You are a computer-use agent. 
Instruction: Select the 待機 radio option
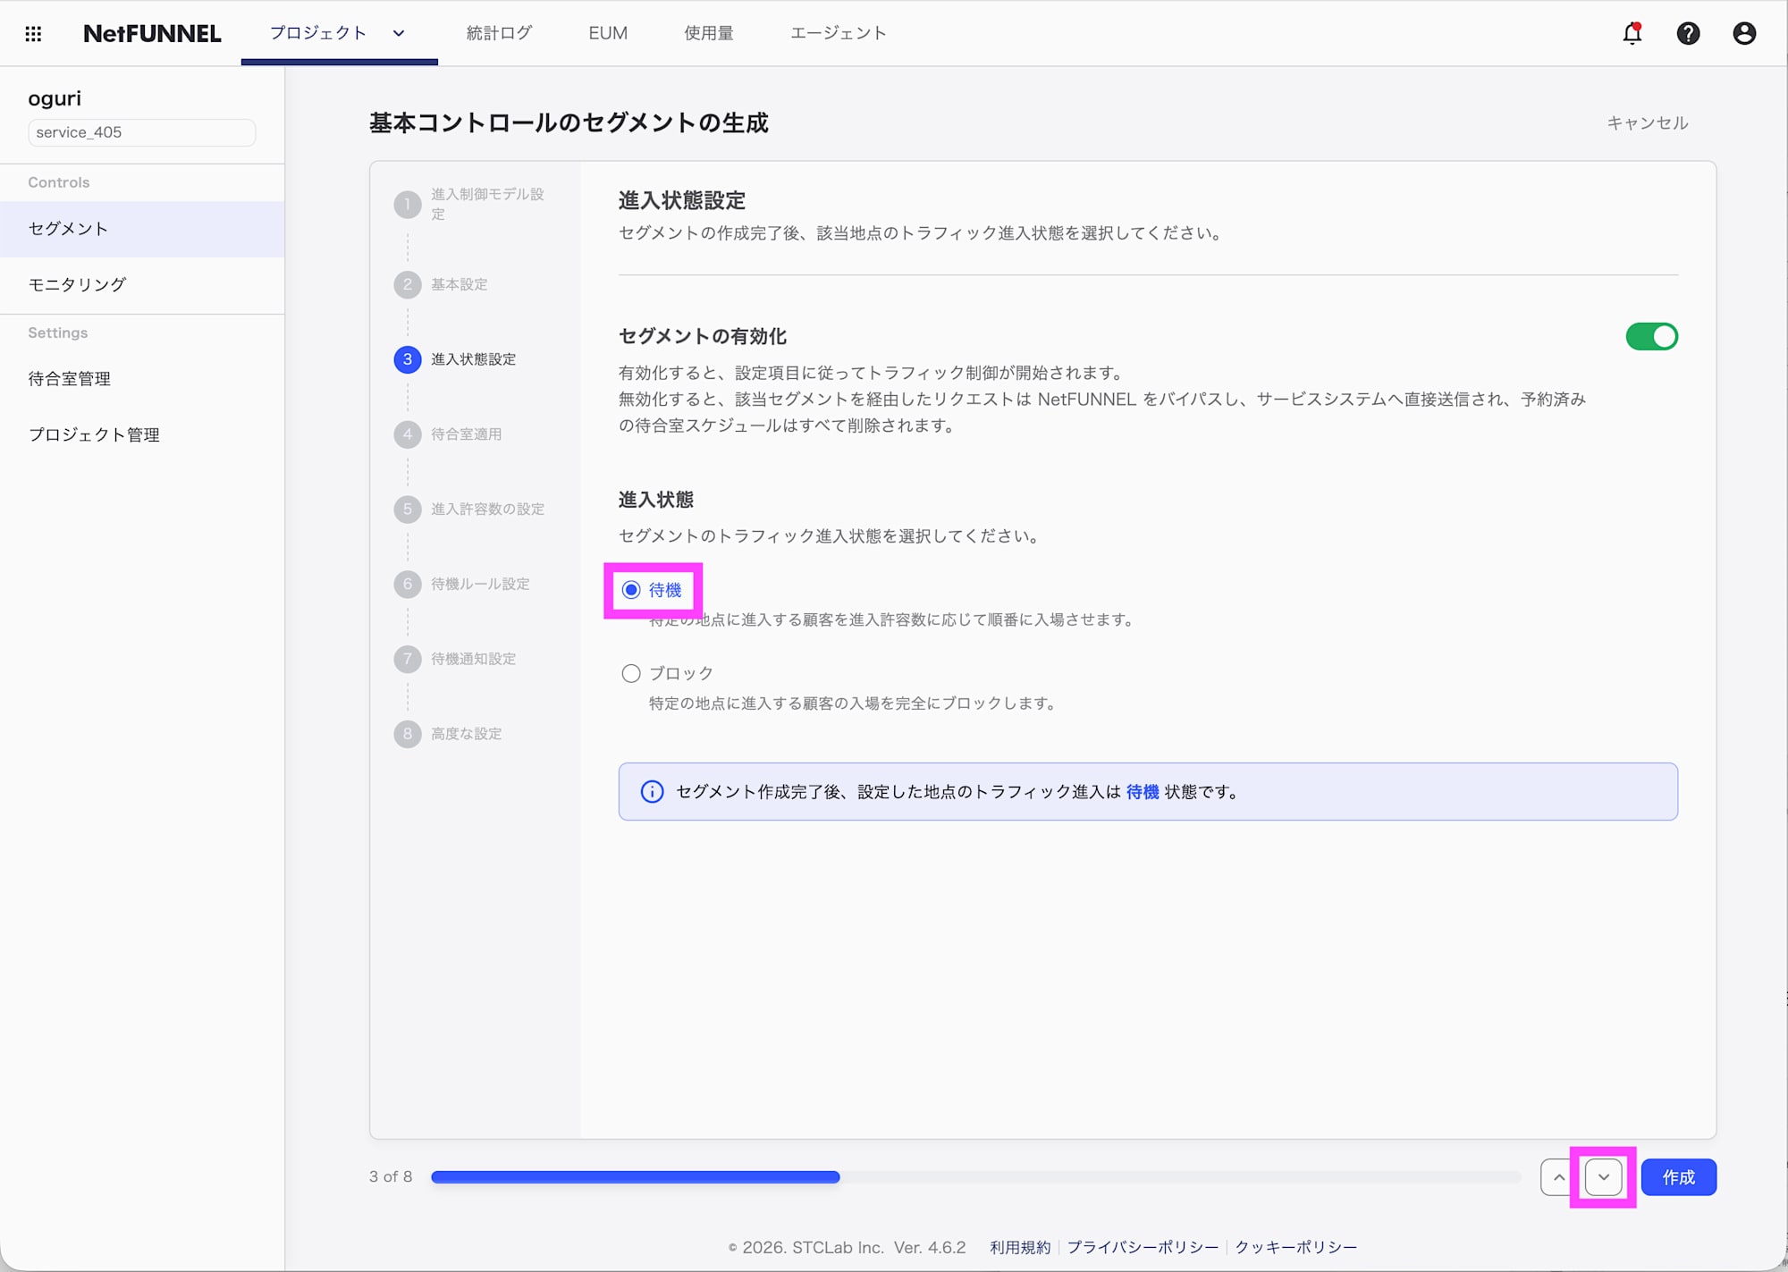click(x=631, y=590)
